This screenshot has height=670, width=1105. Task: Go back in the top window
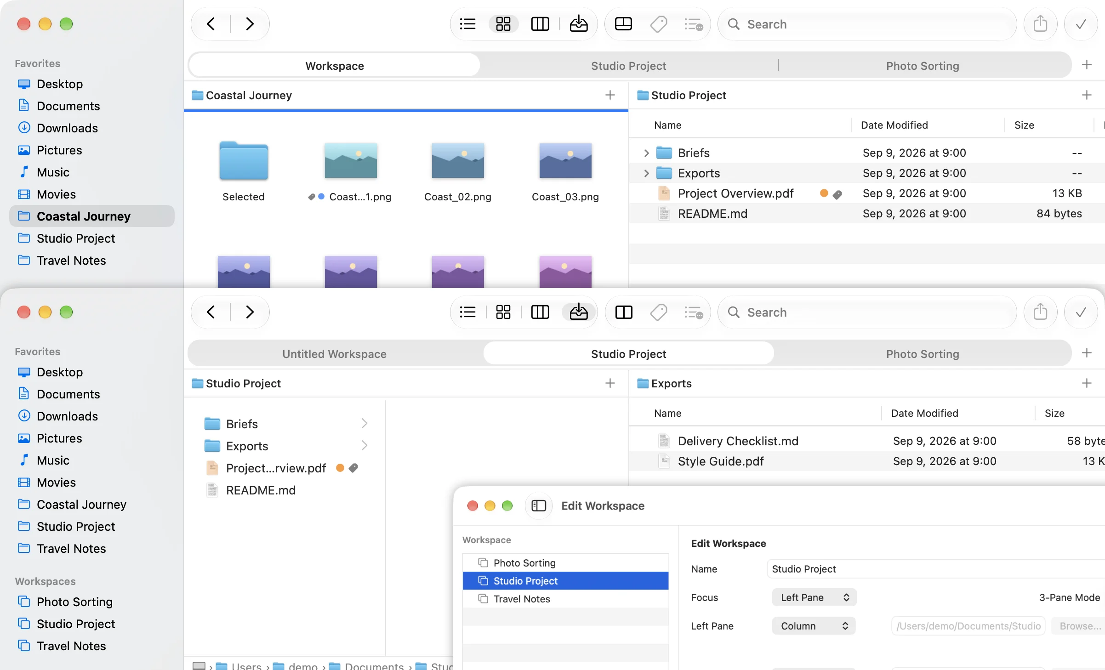click(211, 24)
